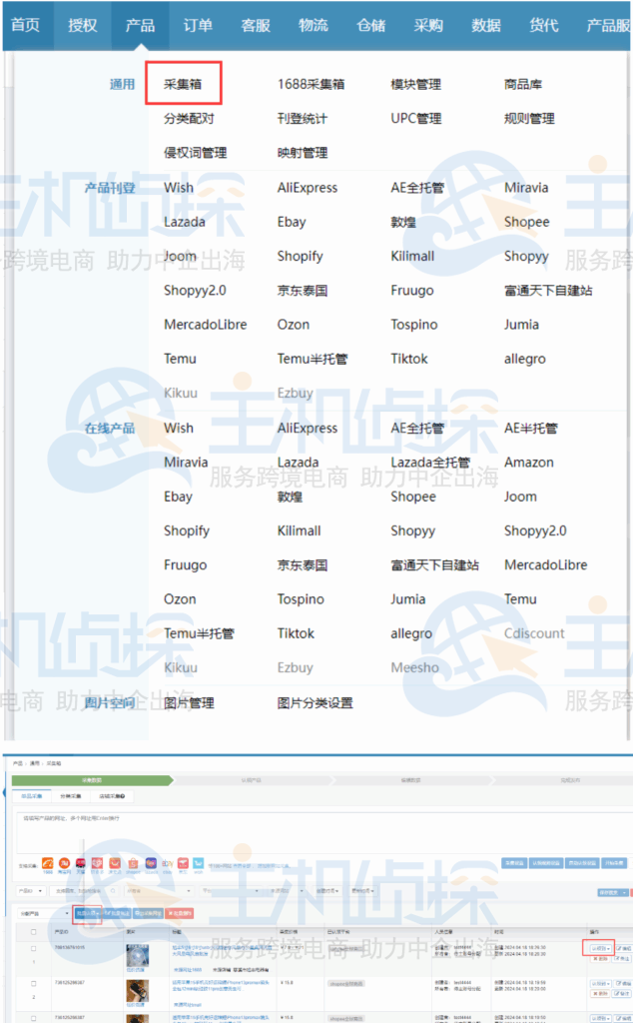Tick the first product row checkbox
The image size is (633, 1023).
pyautogui.click(x=34, y=948)
